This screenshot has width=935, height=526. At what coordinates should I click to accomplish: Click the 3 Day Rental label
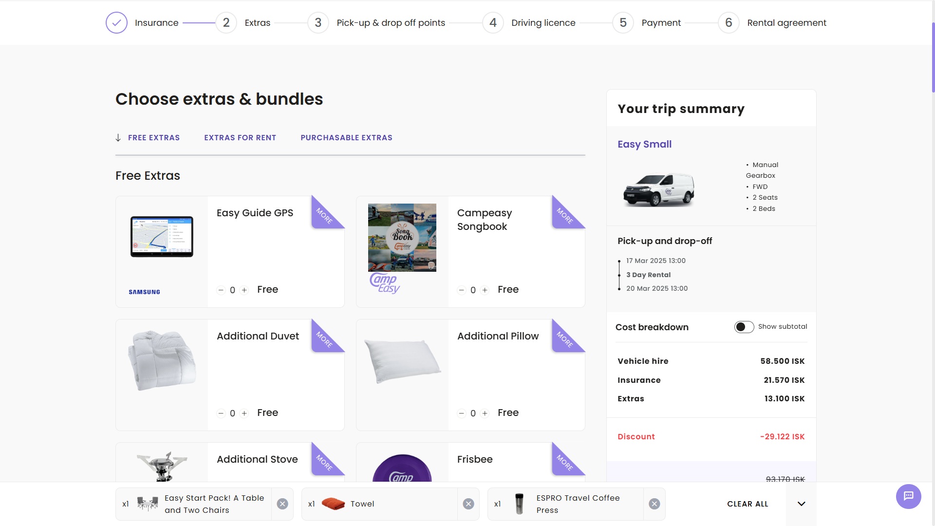[648, 275]
